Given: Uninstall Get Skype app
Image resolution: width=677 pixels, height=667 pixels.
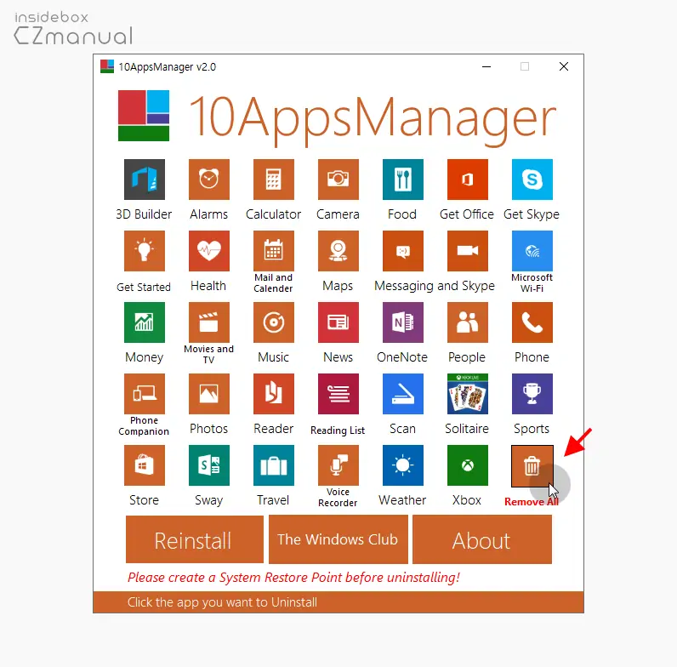Looking at the screenshot, I should pyautogui.click(x=532, y=180).
